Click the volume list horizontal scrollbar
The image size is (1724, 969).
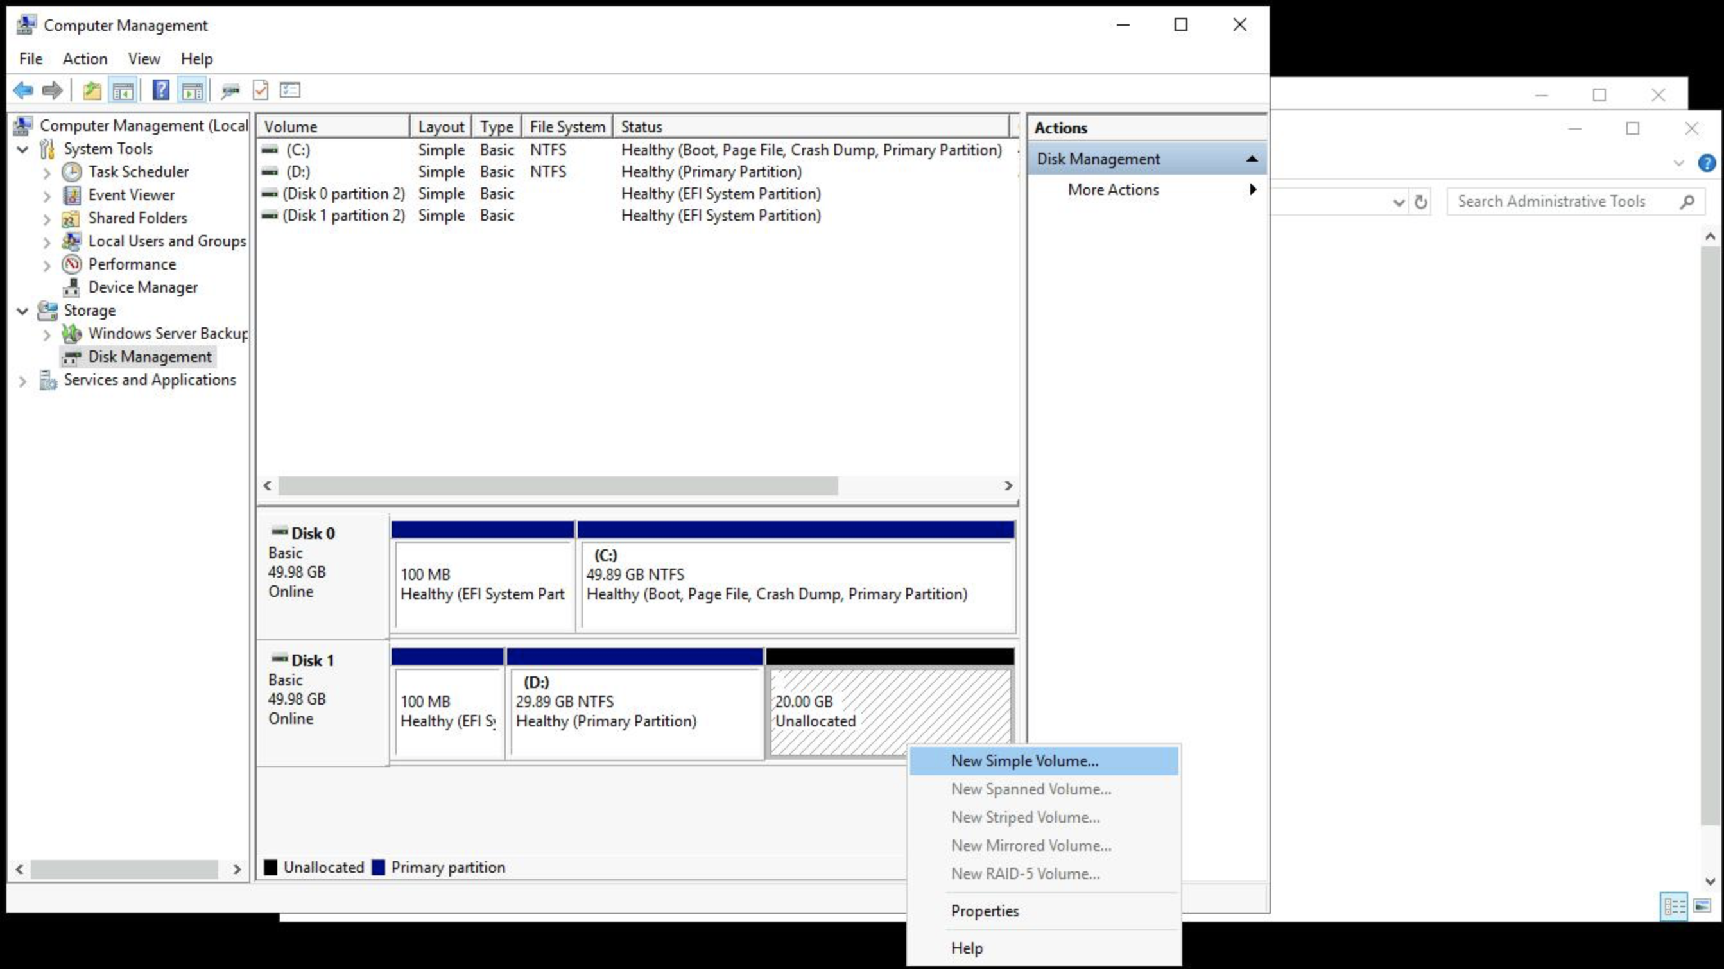(558, 486)
